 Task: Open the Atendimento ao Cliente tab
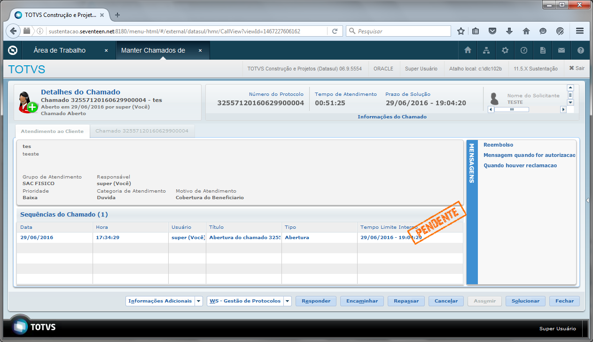point(52,131)
